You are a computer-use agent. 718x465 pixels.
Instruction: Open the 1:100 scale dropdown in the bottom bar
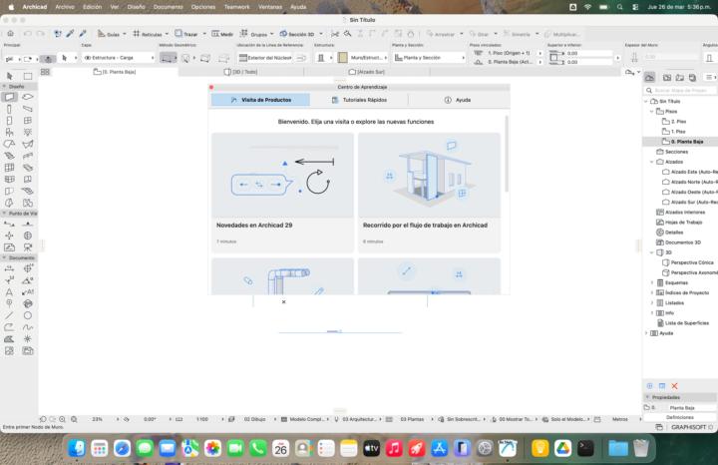tap(223, 419)
